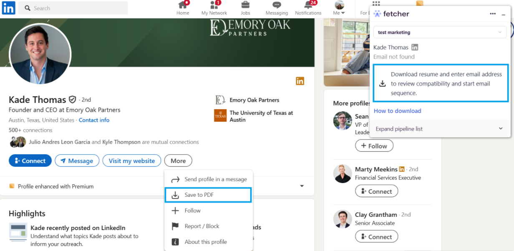Go to the Home nav icon

pos(183,5)
